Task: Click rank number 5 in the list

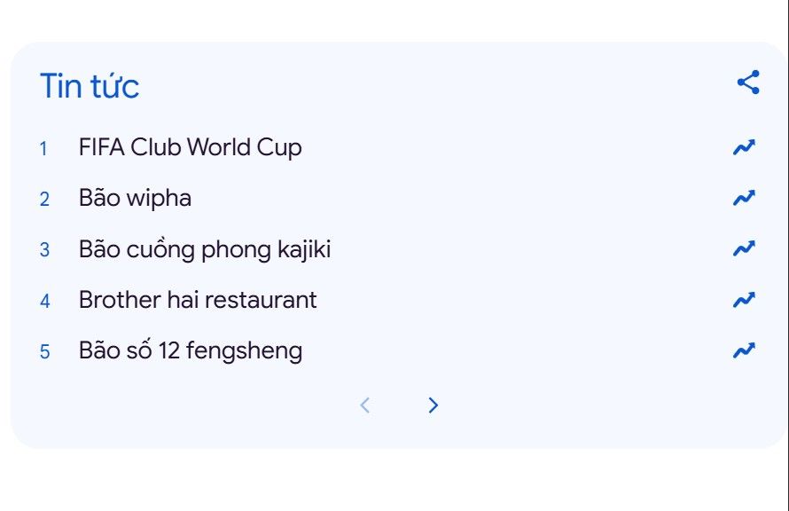Action: 44,351
